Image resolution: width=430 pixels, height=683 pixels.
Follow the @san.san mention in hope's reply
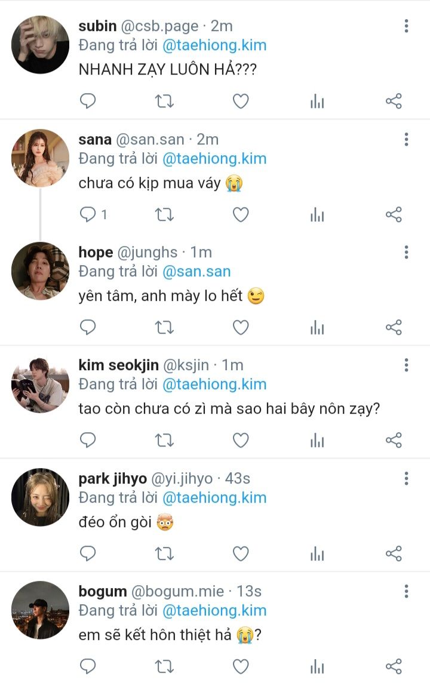[196, 272]
